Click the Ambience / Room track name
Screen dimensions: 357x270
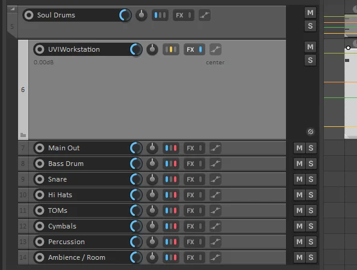76,257
